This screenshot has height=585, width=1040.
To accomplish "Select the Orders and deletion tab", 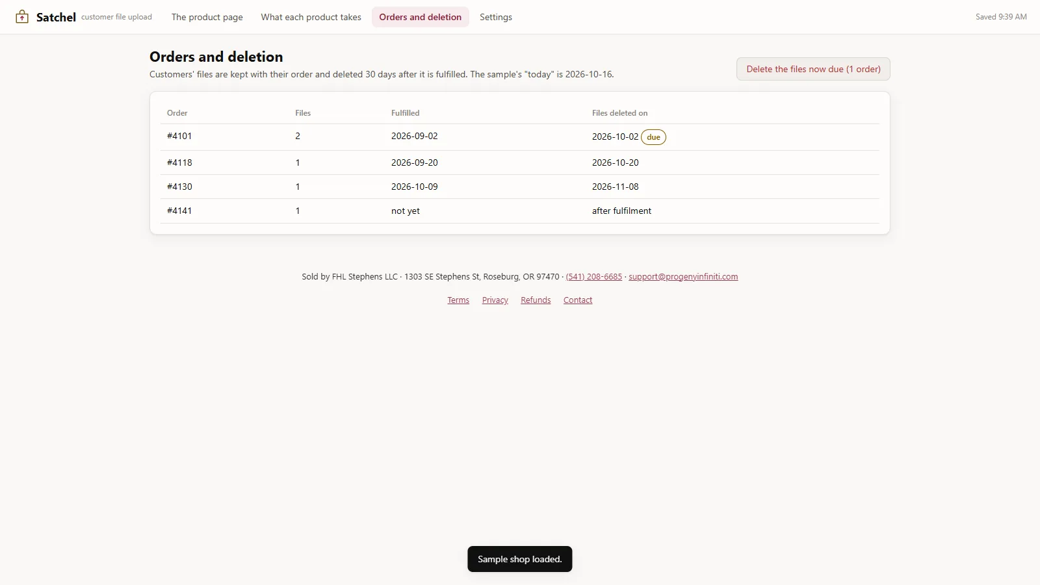I will pos(421,17).
